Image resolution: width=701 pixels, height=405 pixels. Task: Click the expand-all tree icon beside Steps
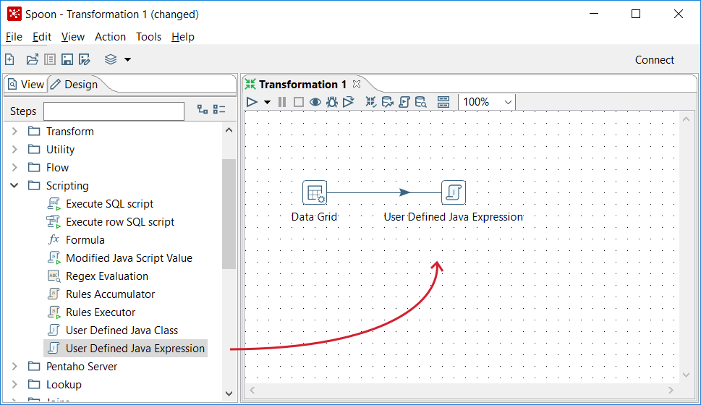[203, 109]
